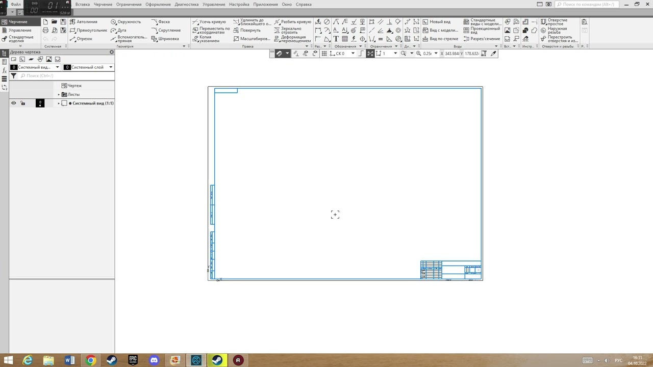Open Discord from the taskbar
The image size is (653, 367).
pyautogui.click(x=154, y=360)
